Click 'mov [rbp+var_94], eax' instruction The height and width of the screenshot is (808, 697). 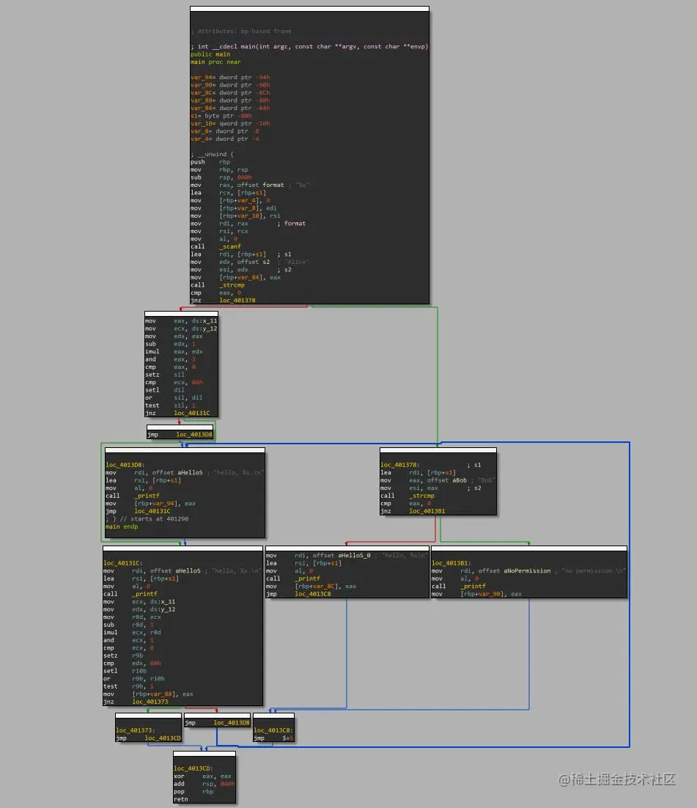[150, 504]
